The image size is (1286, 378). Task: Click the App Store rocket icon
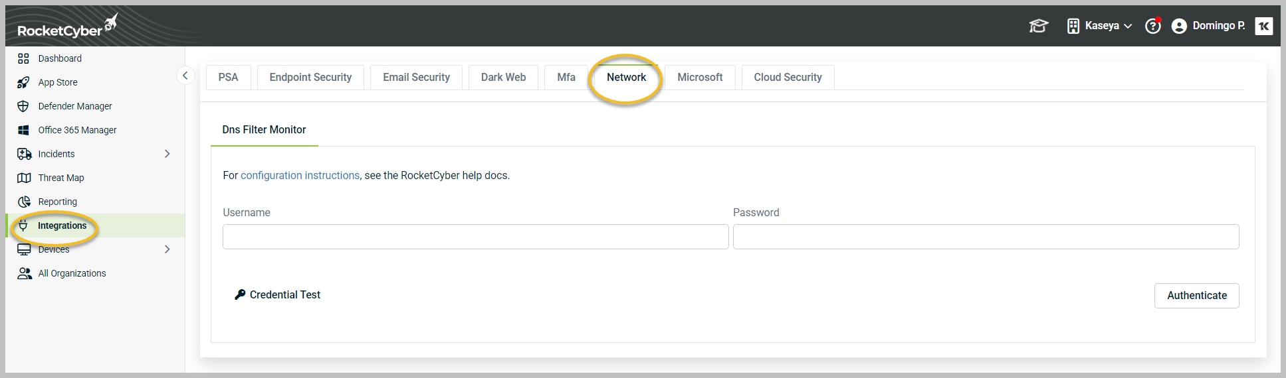(23, 82)
